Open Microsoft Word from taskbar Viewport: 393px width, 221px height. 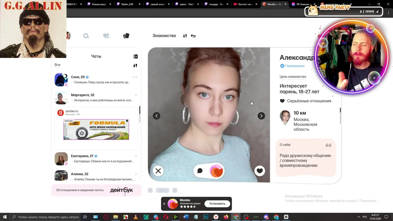click(x=186, y=217)
